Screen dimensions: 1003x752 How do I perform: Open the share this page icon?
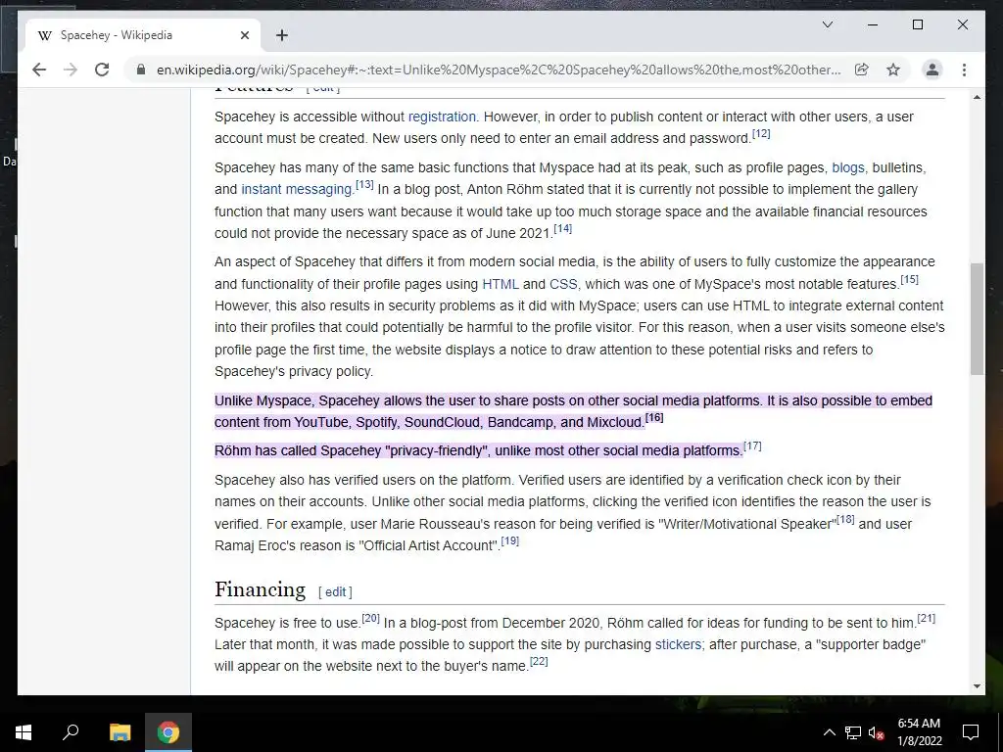[862, 70]
